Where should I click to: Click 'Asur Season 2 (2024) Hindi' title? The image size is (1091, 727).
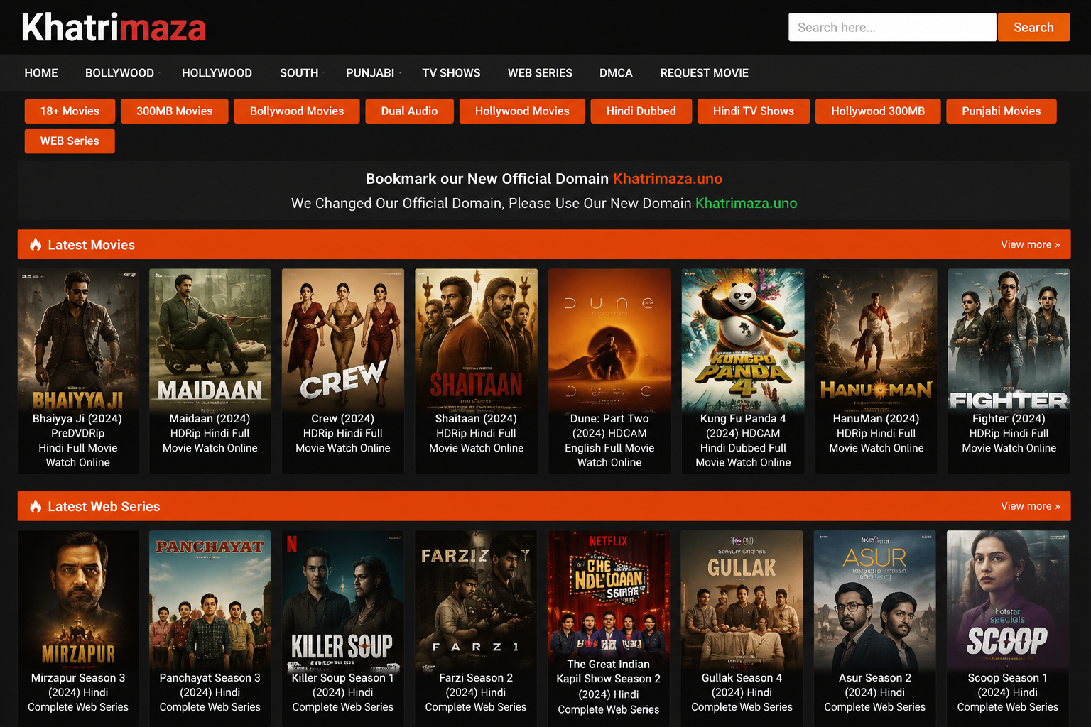[x=875, y=685]
